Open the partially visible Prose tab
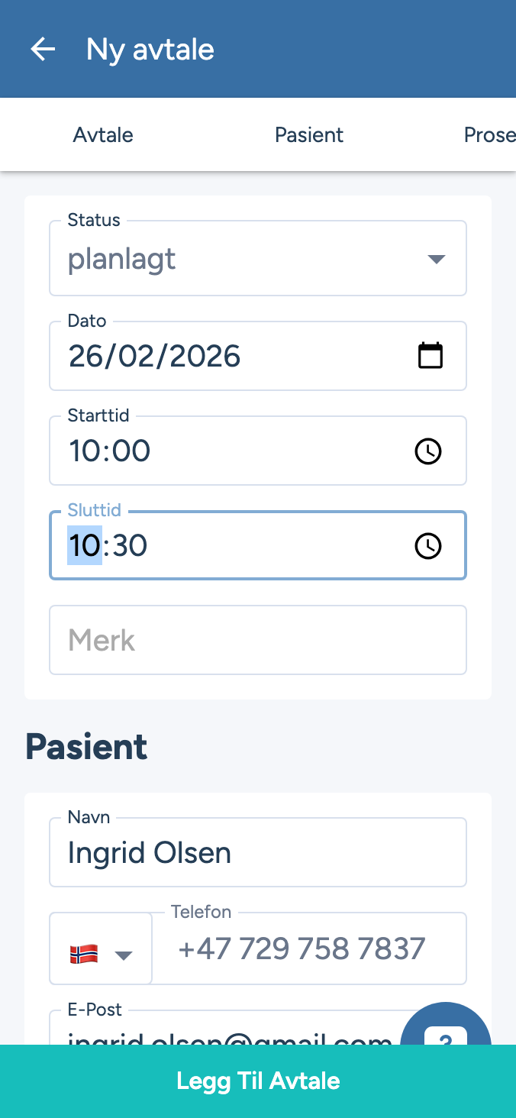The image size is (516, 1118). (490, 135)
